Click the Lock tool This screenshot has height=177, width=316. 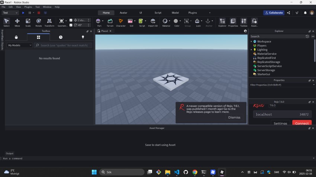197,22
